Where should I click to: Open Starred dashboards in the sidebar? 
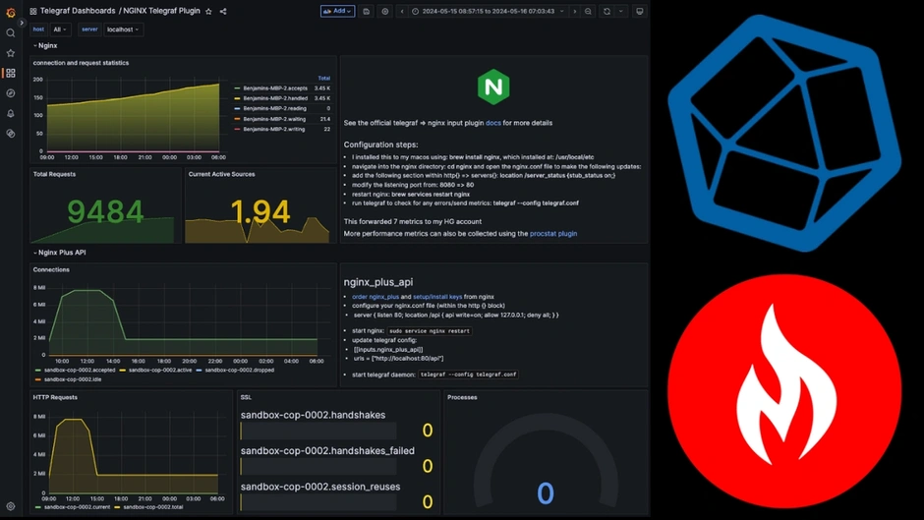coord(11,53)
